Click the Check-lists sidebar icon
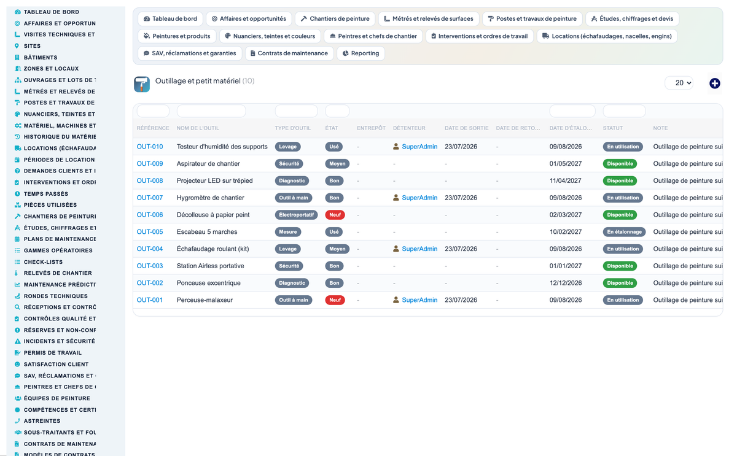 coord(17,261)
